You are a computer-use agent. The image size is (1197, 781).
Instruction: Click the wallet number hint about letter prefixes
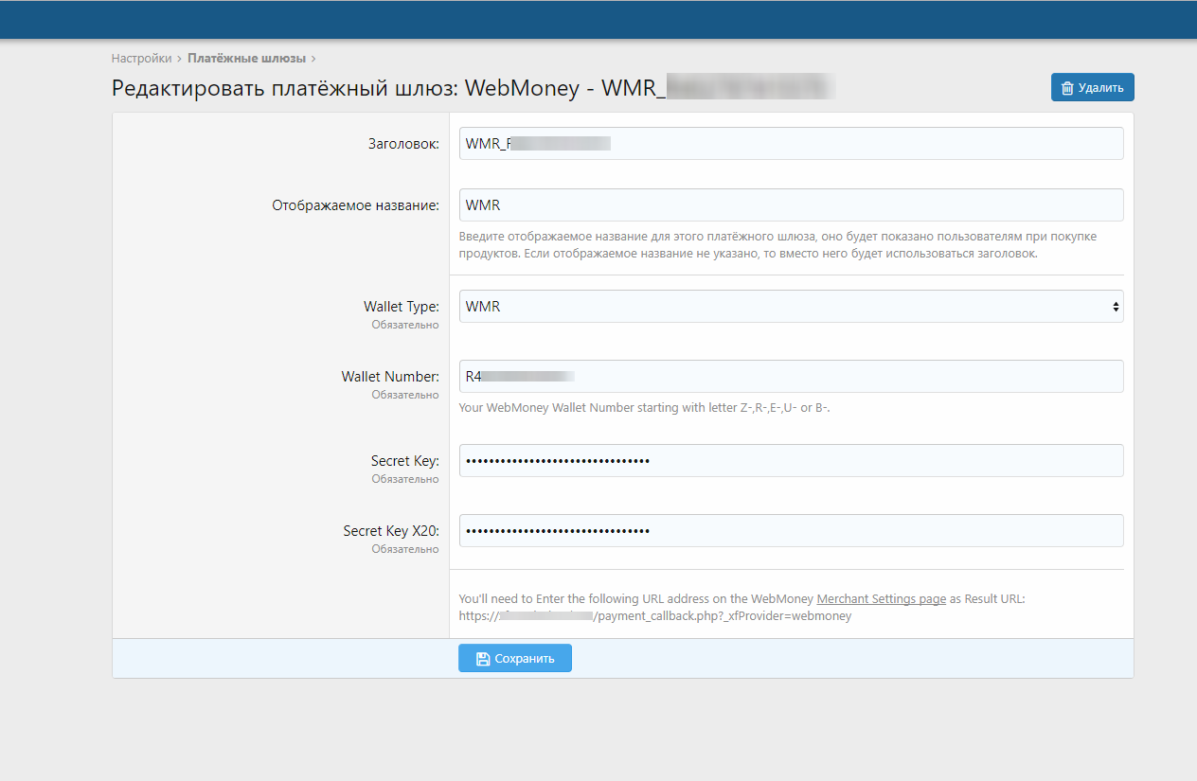click(x=645, y=408)
